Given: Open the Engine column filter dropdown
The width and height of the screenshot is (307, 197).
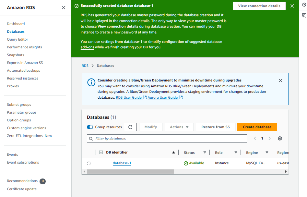Looking at the screenshot, I should pyautogui.click(x=267, y=152).
